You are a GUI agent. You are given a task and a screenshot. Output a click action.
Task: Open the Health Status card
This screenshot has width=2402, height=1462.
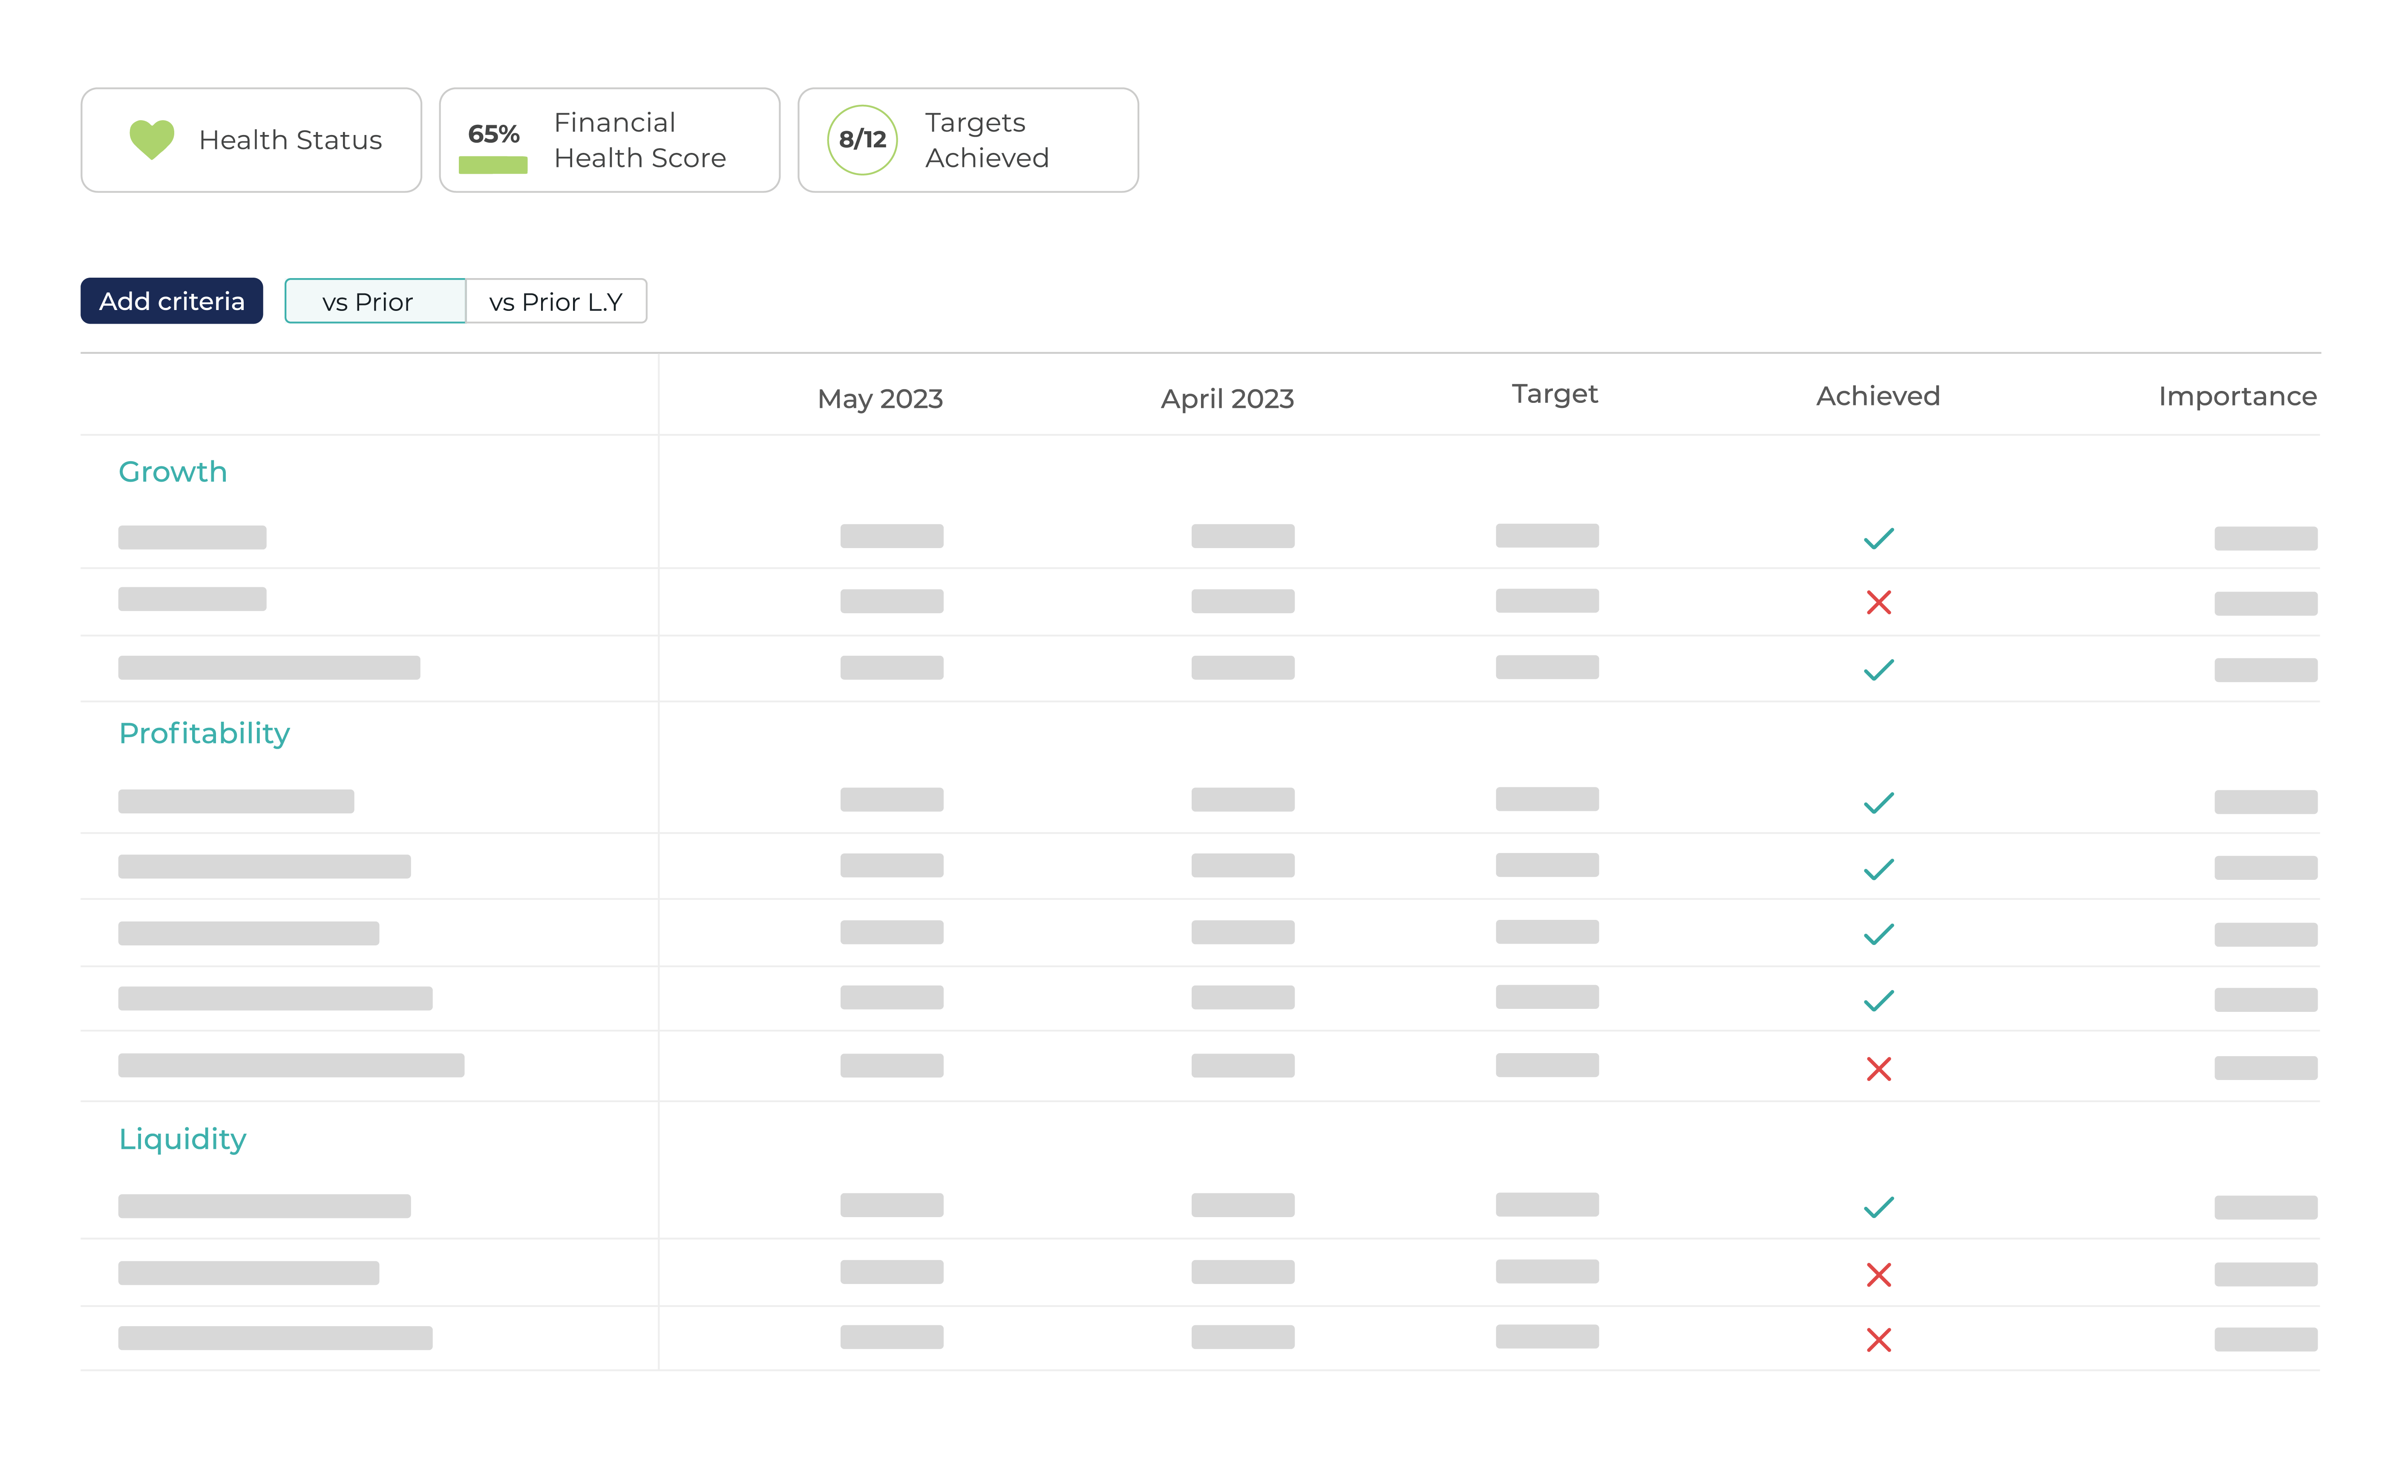click(x=251, y=139)
